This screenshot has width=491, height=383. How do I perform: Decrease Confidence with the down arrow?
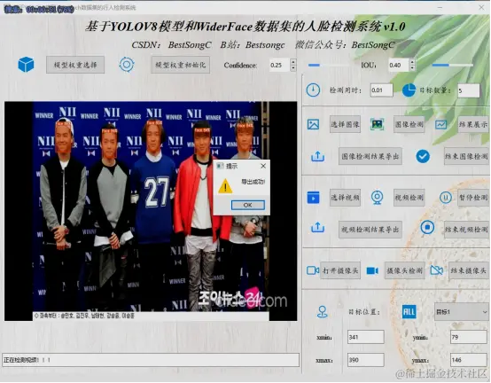[x=293, y=68]
